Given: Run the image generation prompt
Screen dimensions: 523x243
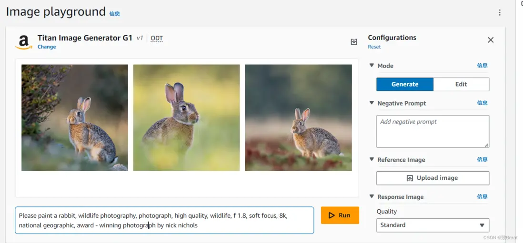Looking at the screenshot, I should pos(340,215).
